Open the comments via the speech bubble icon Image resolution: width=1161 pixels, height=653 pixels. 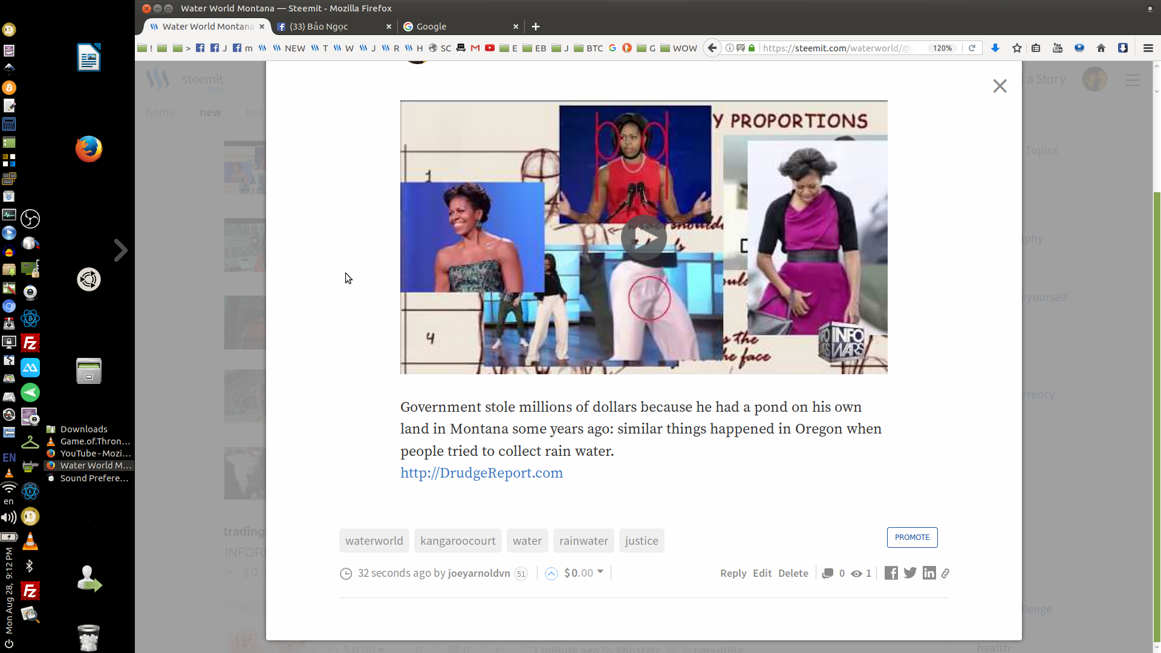(x=827, y=573)
